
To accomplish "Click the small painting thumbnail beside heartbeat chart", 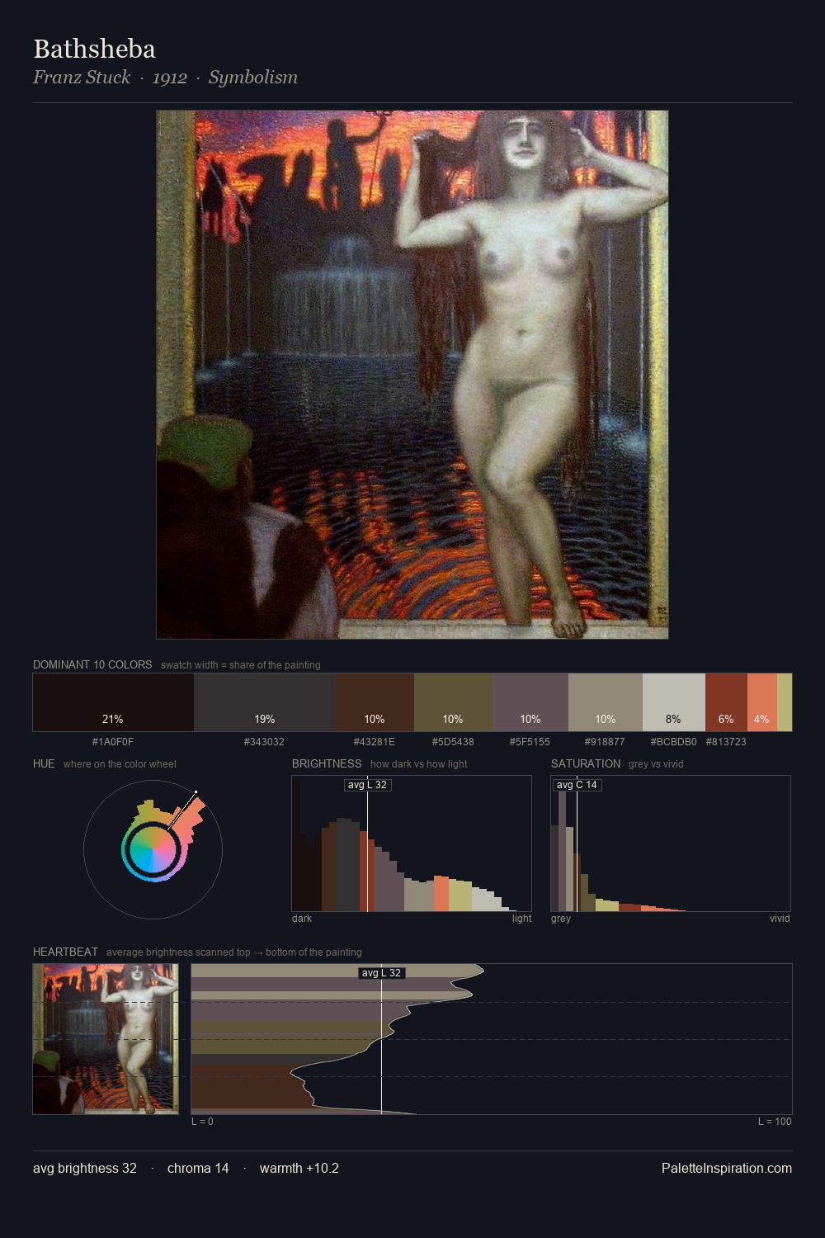I will [x=106, y=1039].
